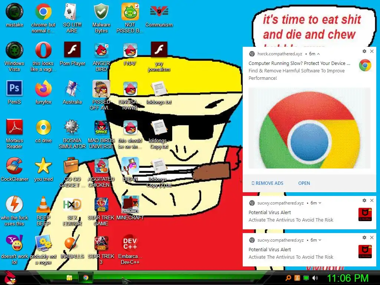
Task: Click the 'Porn Player' Flash icon
Action: pos(72,50)
